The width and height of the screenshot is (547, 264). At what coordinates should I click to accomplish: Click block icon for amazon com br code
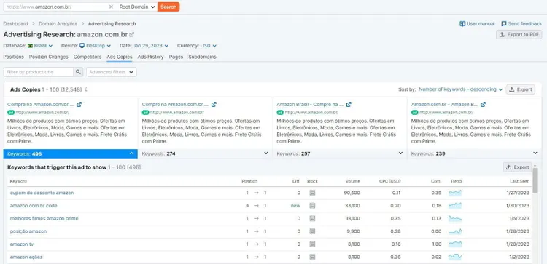pos(312,206)
